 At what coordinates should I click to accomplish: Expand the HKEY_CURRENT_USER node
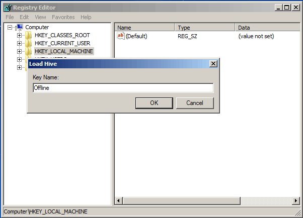pyautogui.click(x=19, y=43)
